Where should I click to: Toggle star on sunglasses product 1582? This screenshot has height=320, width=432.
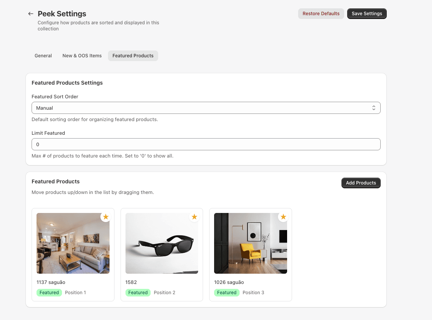pos(194,217)
